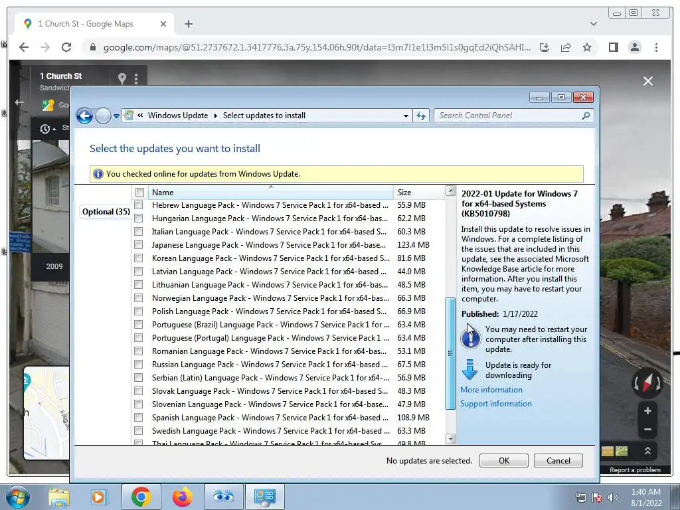Image resolution: width=680 pixels, height=510 pixels.
Task: Click the volume speaker tray icon
Action: (612, 497)
